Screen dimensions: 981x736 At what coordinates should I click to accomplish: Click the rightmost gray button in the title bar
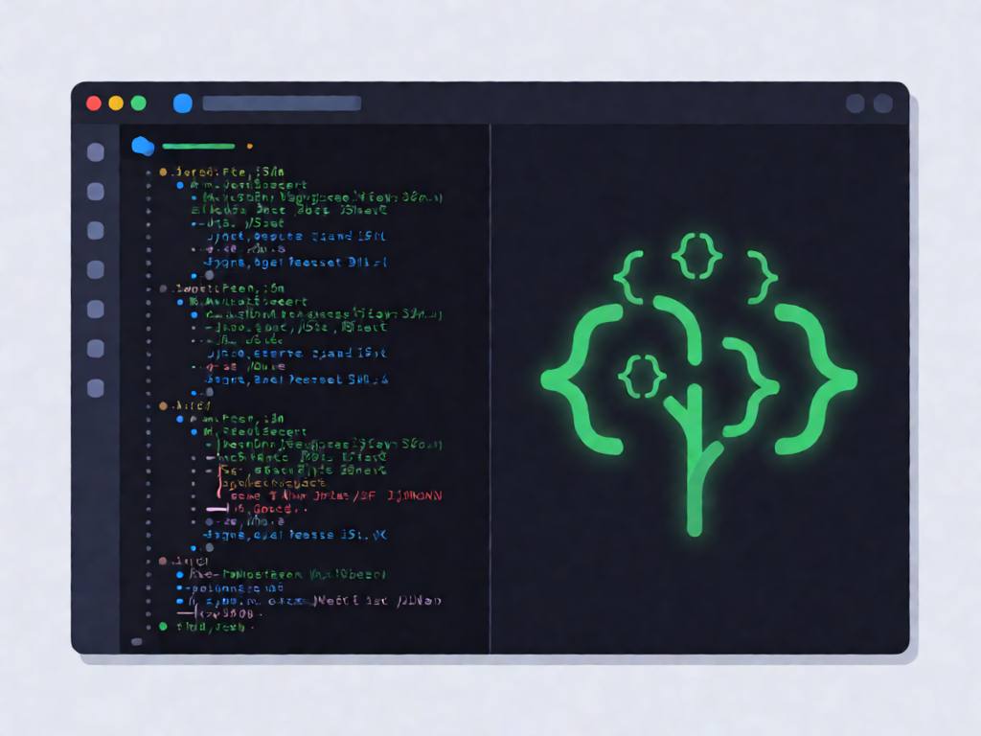tap(882, 103)
